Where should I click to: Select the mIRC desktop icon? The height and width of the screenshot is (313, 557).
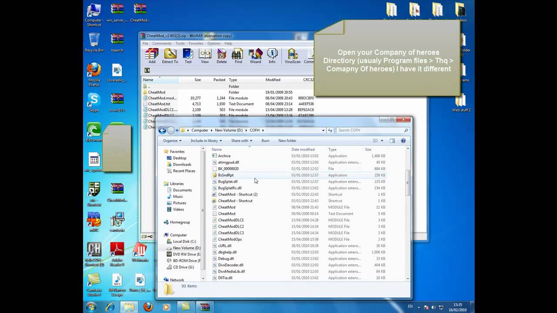click(x=94, y=222)
